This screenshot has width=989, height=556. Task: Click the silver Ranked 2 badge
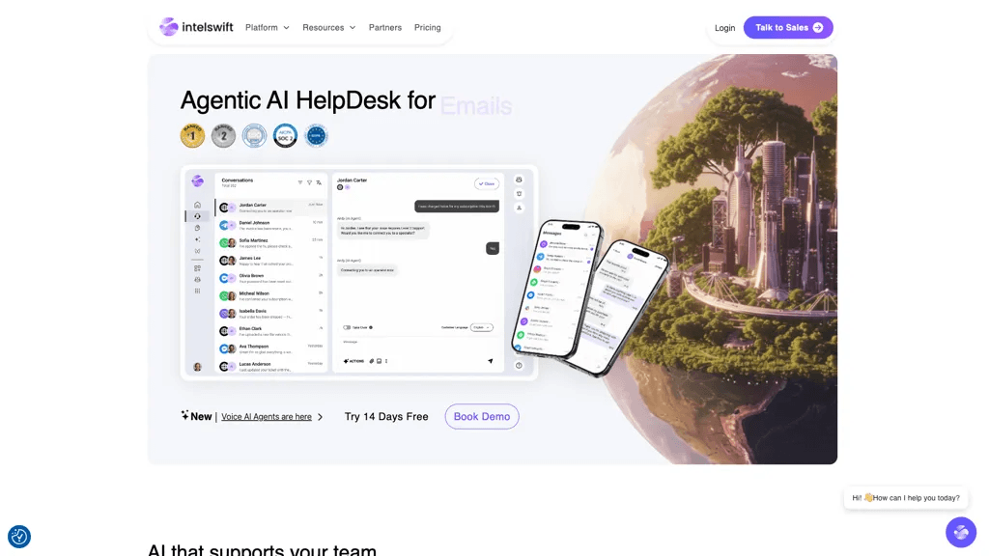pyautogui.click(x=223, y=135)
